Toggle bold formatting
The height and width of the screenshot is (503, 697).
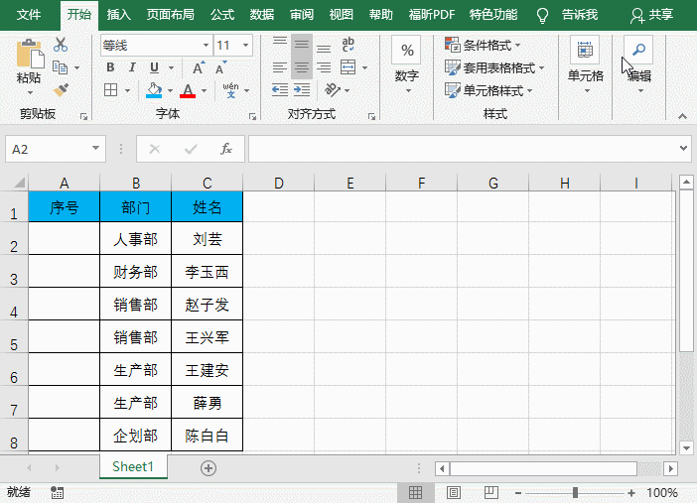pyautogui.click(x=110, y=67)
